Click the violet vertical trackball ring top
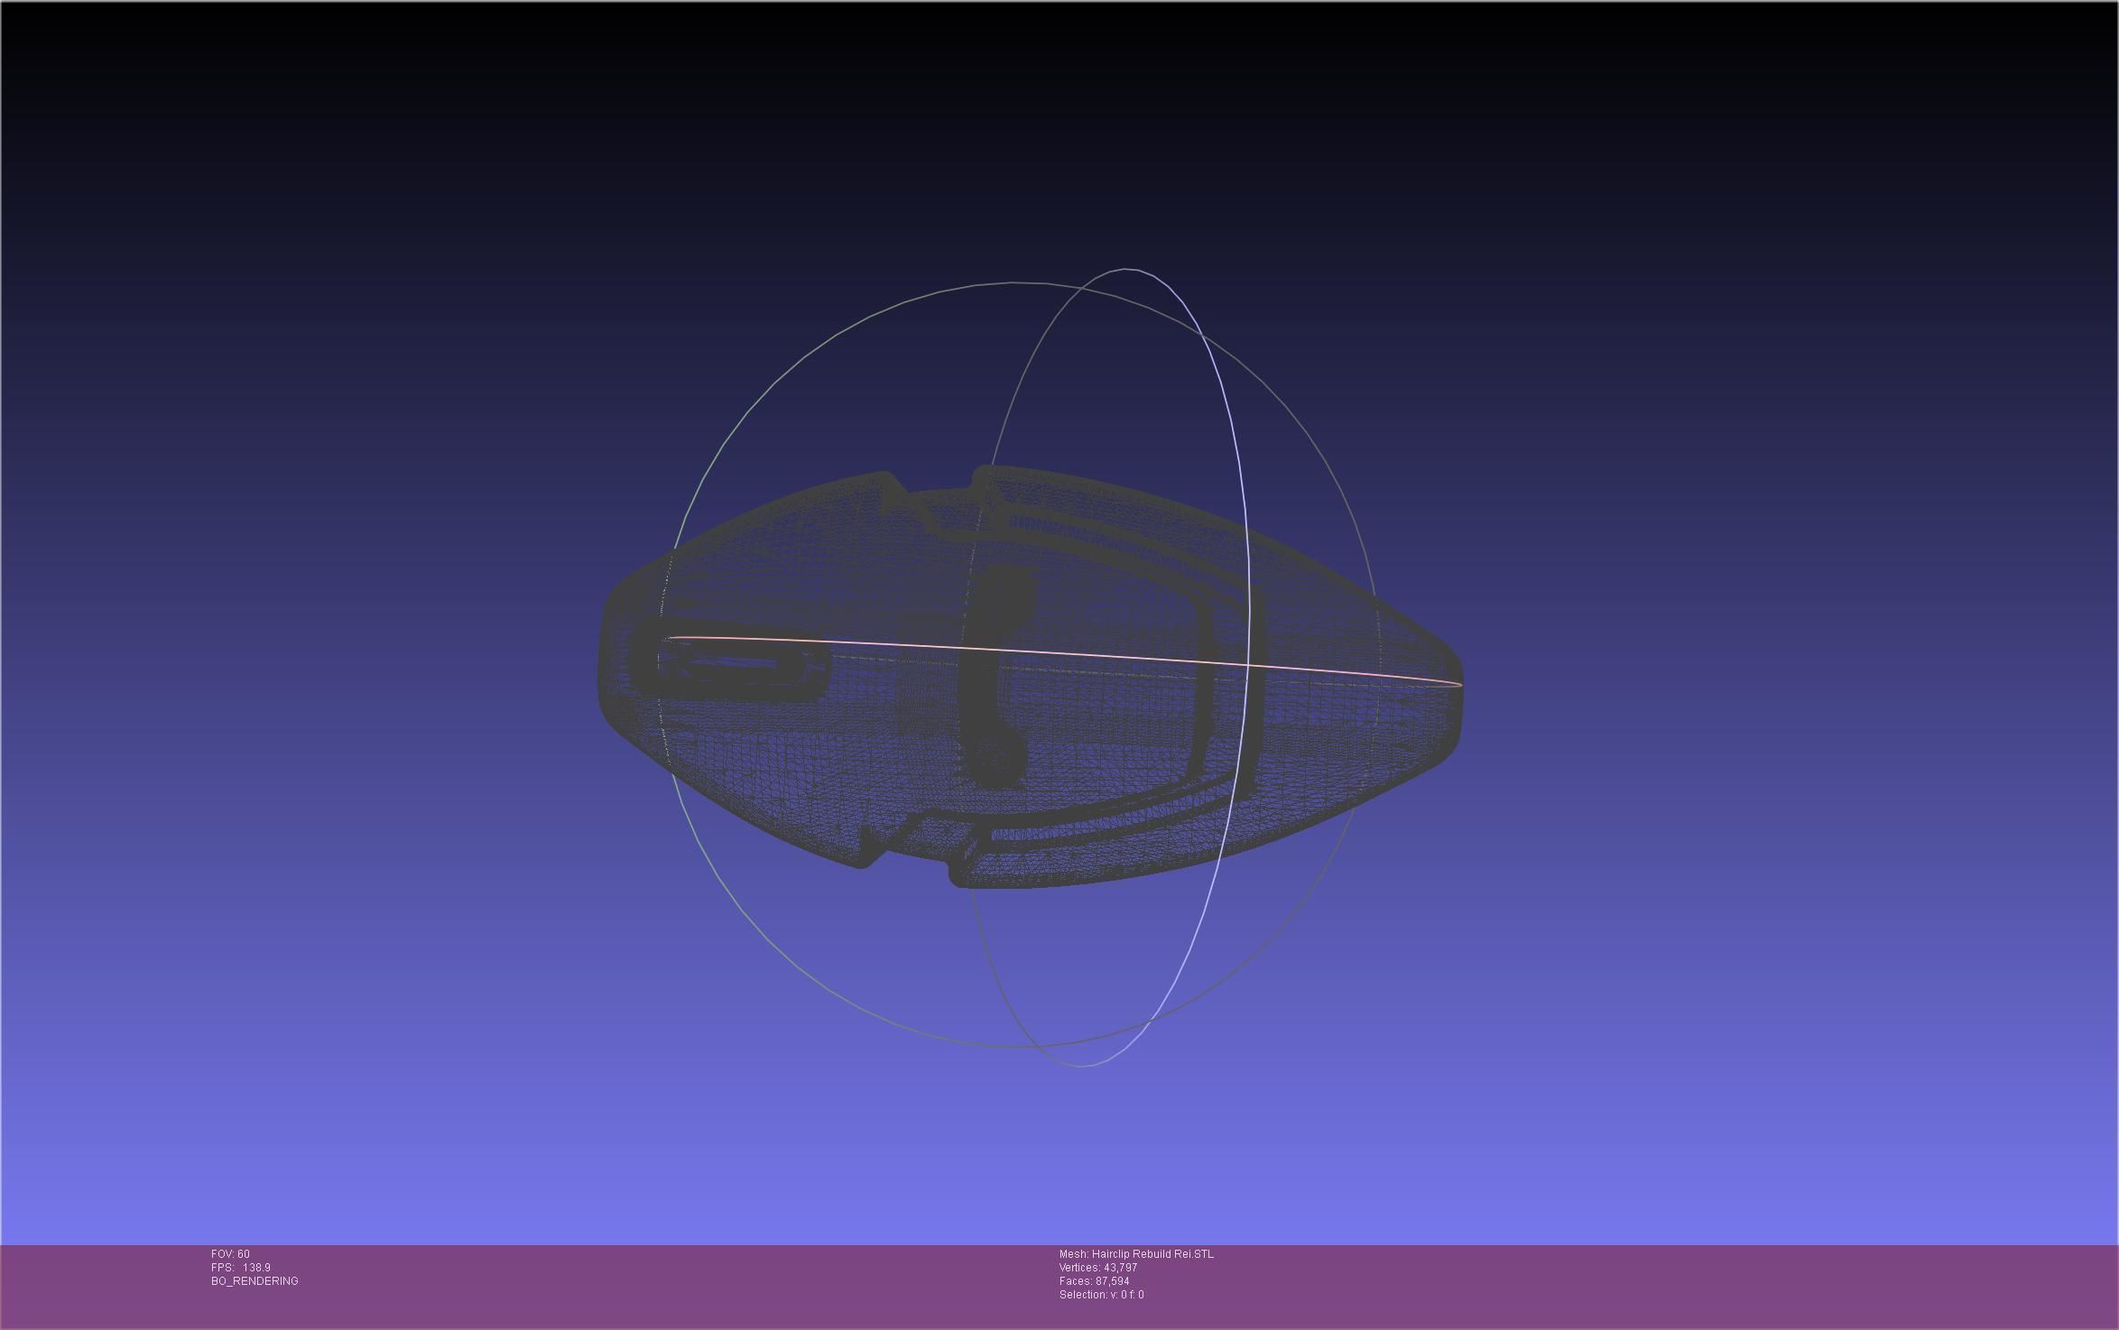Viewport: 2119px width, 1330px height. [x=1128, y=269]
